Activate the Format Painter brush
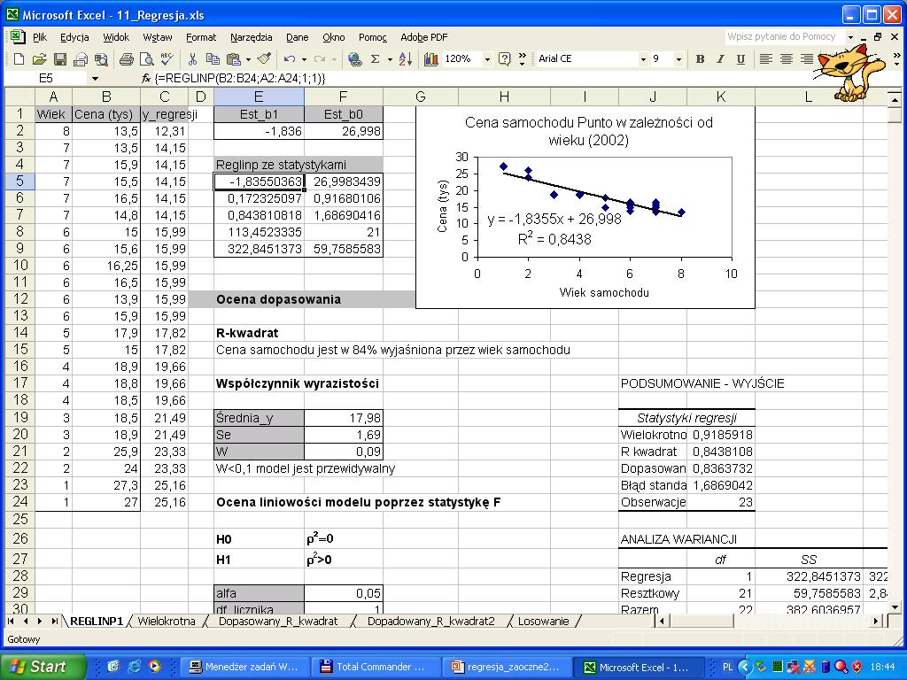The height and width of the screenshot is (680, 907). point(264,59)
